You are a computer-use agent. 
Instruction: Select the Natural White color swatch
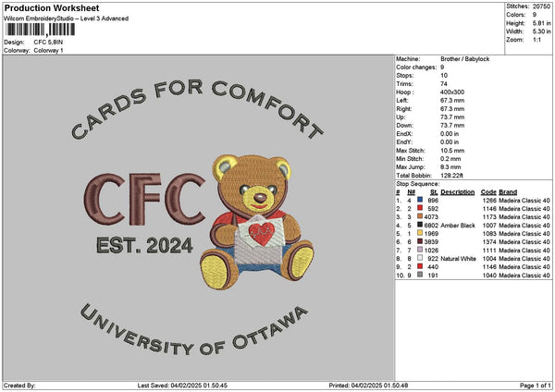coord(420,258)
